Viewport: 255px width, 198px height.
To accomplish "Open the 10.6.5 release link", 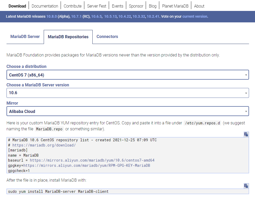I will 97,16.
